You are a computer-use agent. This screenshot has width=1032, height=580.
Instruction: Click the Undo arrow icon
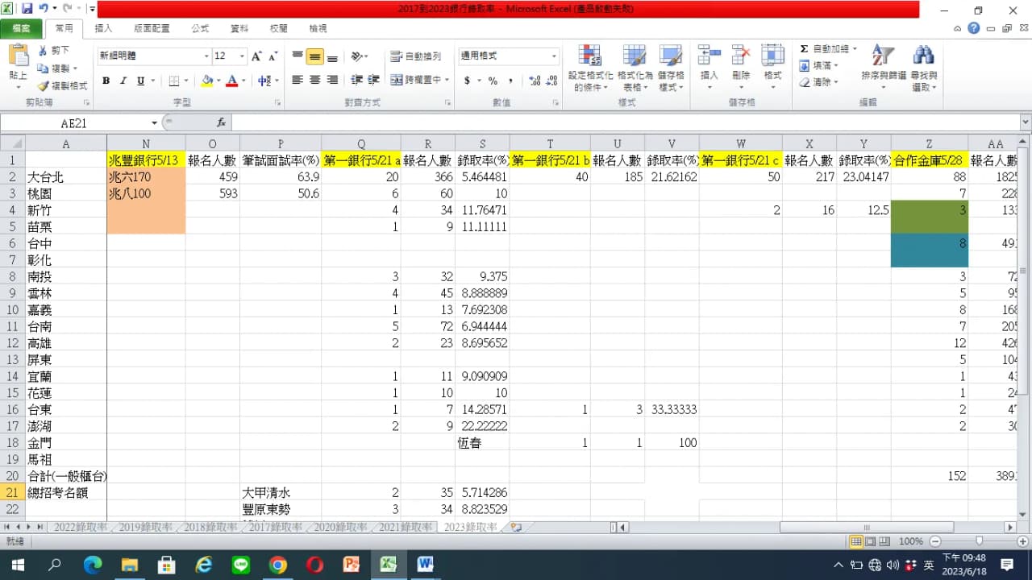click(x=44, y=9)
